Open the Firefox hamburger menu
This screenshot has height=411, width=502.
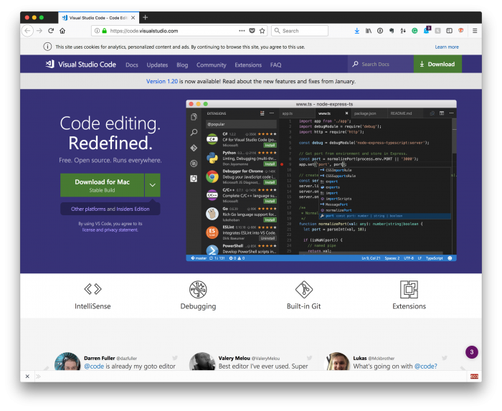click(x=475, y=31)
